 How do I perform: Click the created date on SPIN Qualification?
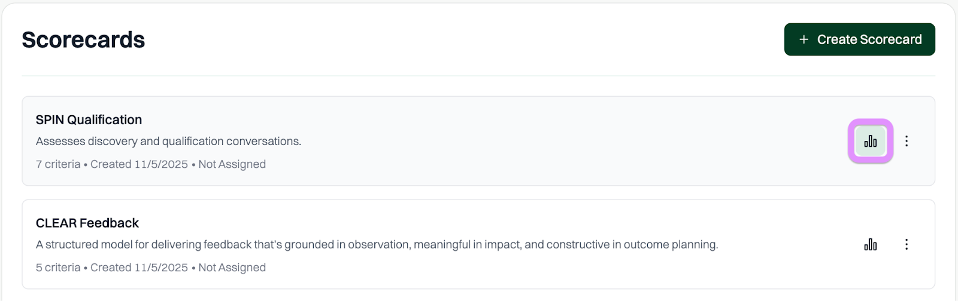pos(139,164)
